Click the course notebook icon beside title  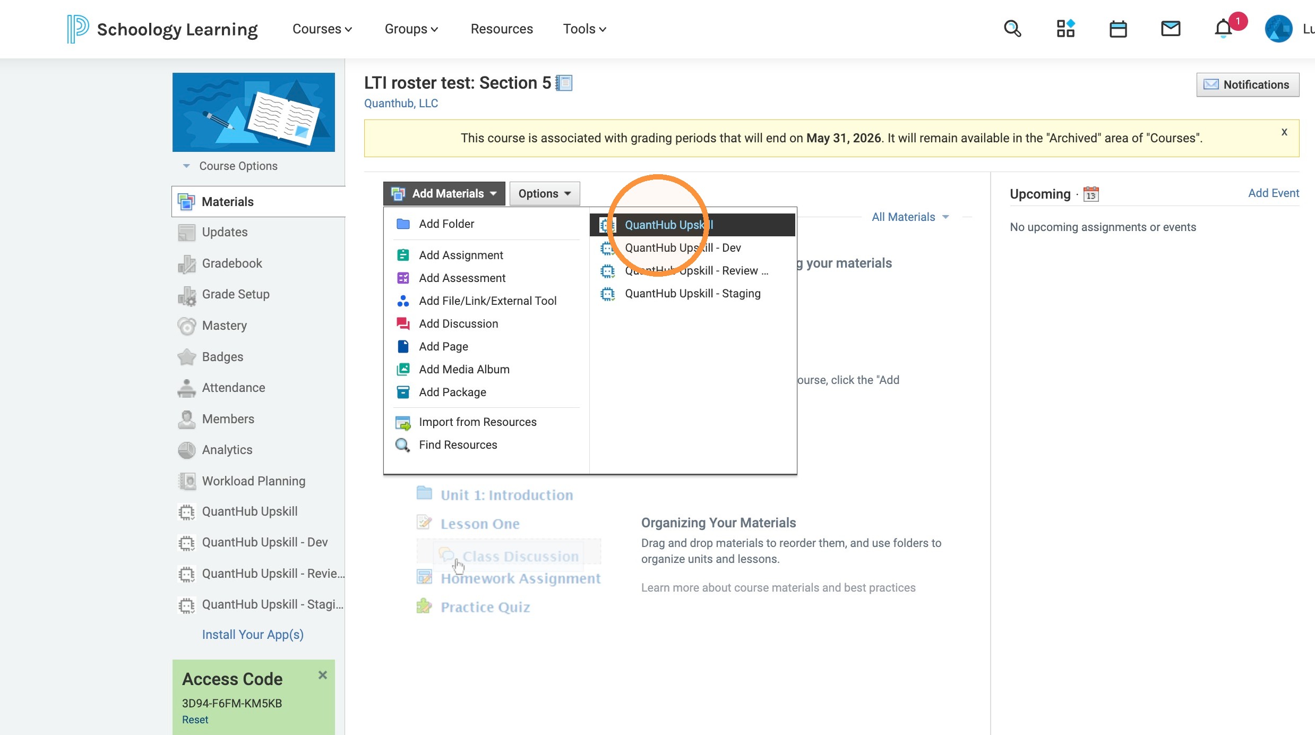click(564, 83)
